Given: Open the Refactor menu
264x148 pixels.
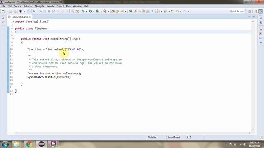Looking at the screenshot, I should pos(28,6).
